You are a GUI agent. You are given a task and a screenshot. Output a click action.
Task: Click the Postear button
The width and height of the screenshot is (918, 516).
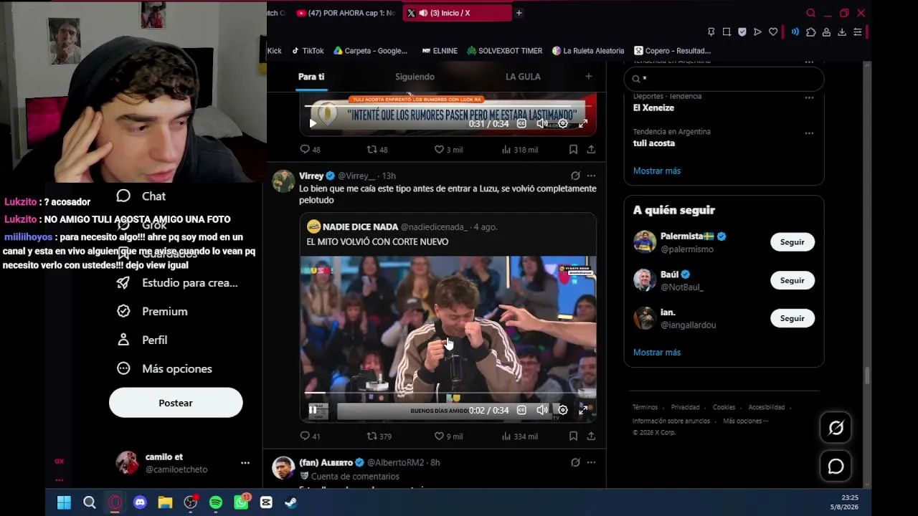click(176, 403)
